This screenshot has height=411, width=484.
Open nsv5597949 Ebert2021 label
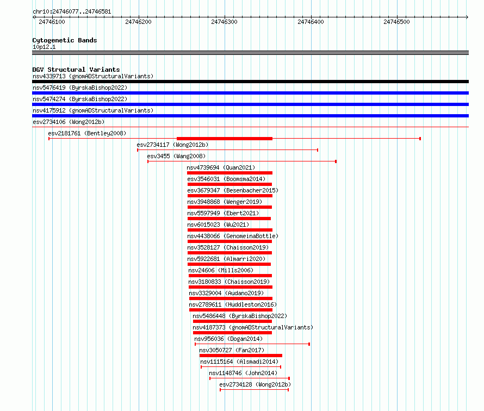point(223,213)
